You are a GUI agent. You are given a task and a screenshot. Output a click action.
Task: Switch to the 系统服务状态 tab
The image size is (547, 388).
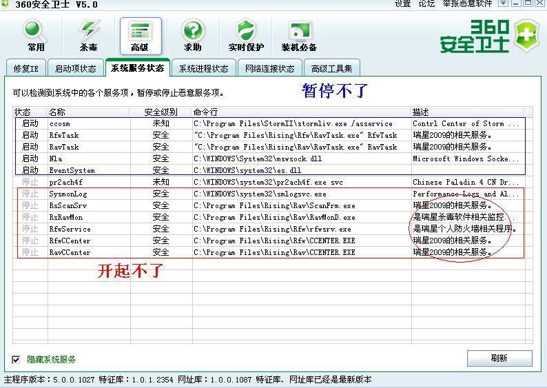(x=138, y=68)
